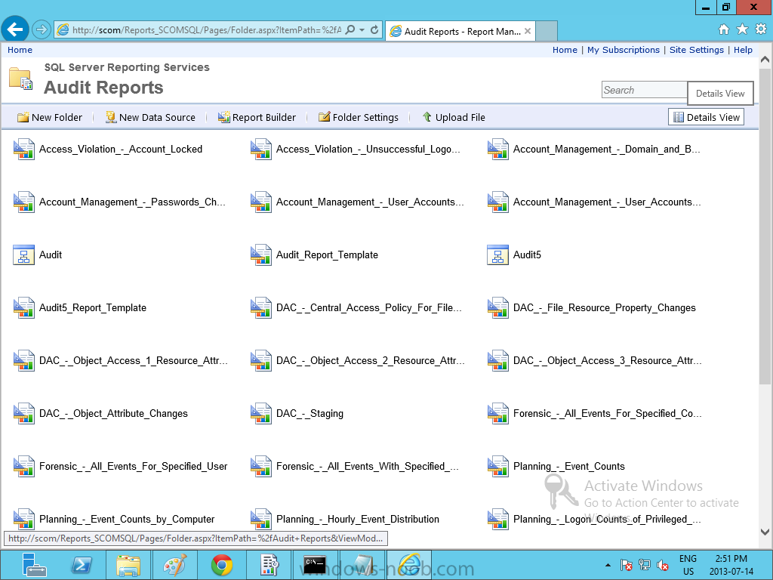This screenshot has height=580, width=773.
Task: Click the network status tray icon
Action: tap(645, 565)
